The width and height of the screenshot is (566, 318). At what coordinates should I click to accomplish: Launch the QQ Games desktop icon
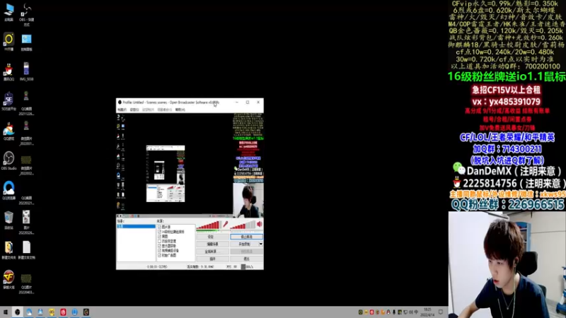coord(8,131)
